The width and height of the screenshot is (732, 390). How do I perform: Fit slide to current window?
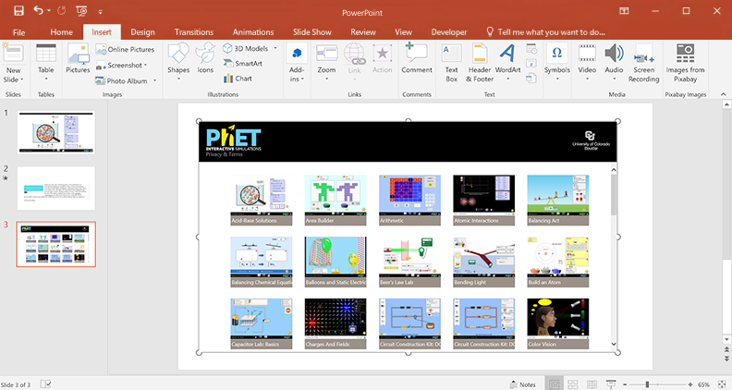pyautogui.click(x=722, y=384)
